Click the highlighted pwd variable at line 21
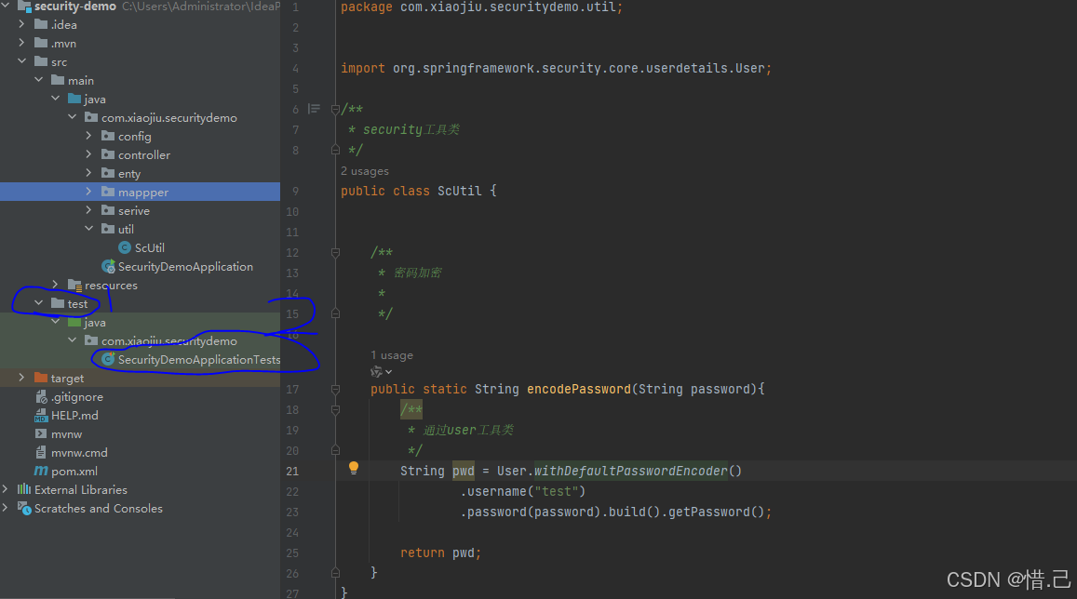 point(463,471)
